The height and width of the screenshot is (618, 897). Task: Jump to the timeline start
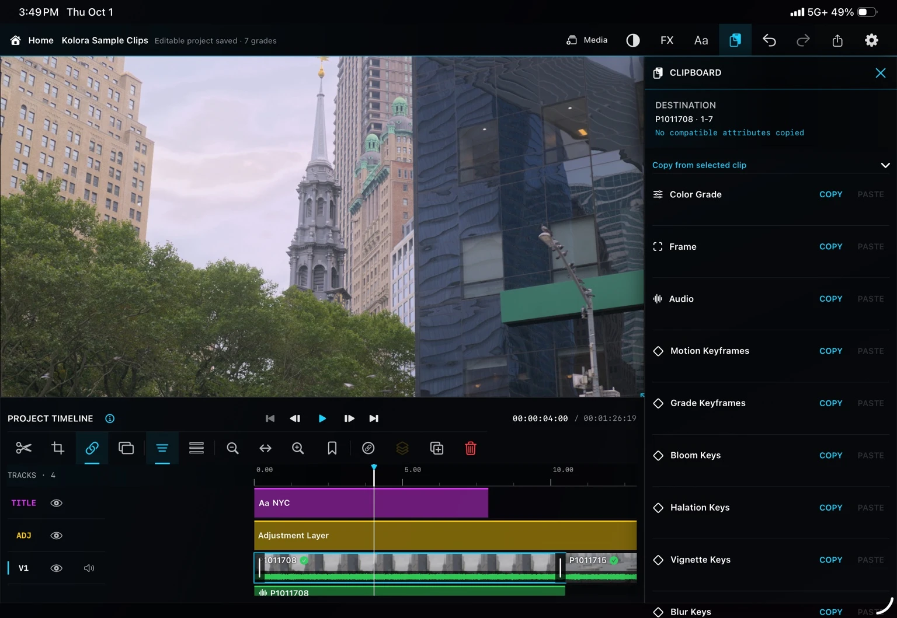pyautogui.click(x=270, y=418)
